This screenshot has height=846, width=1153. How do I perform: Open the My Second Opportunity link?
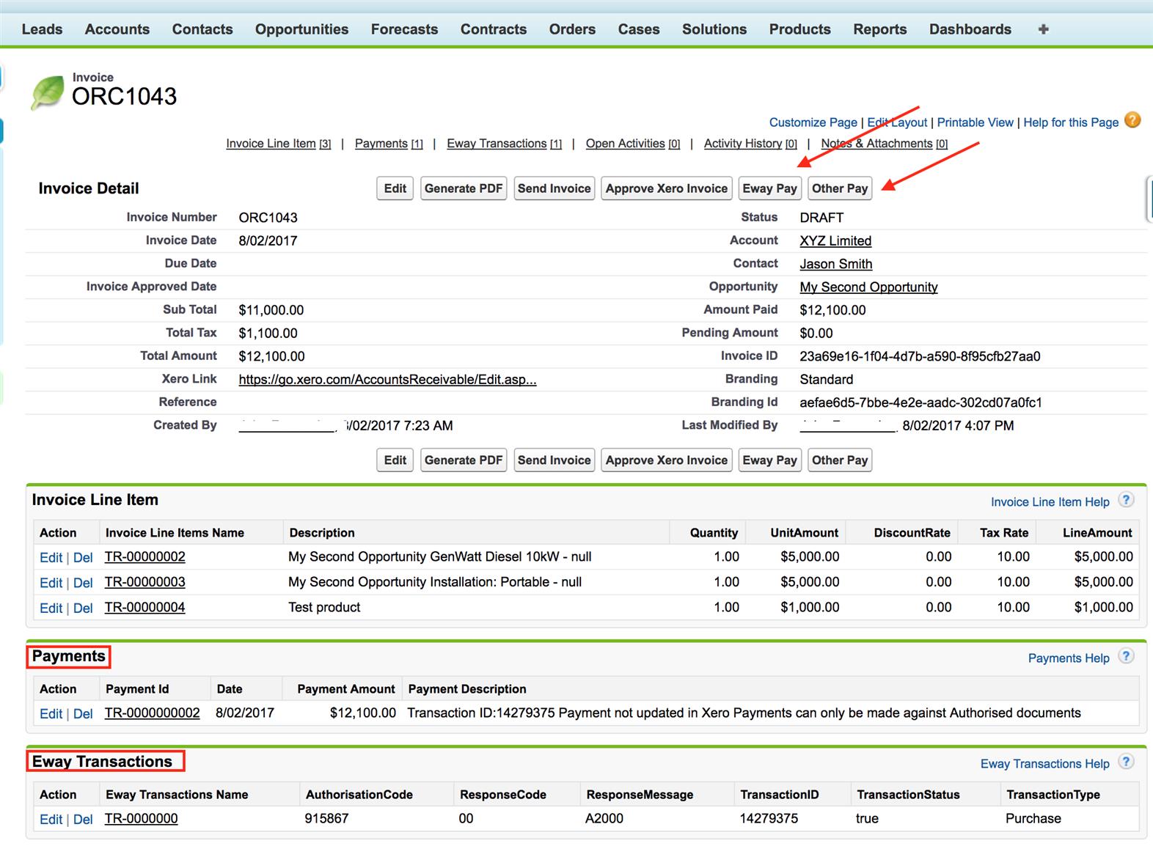click(x=868, y=287)
